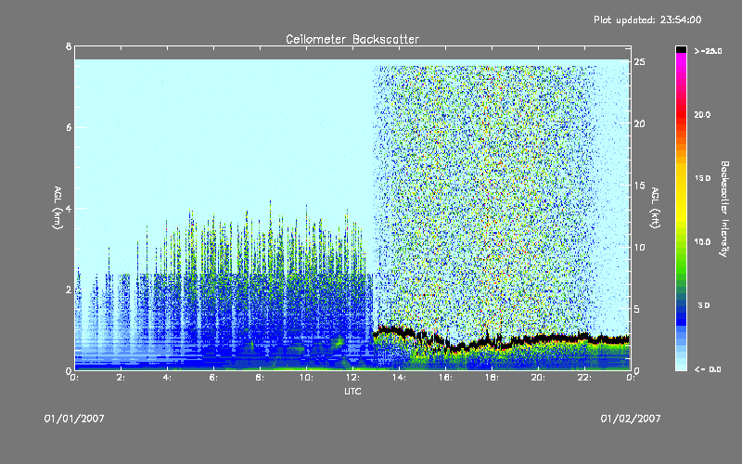Select the start date label 01/01/2007
Viewport: 742px width, 464px height.
[74, 419]
